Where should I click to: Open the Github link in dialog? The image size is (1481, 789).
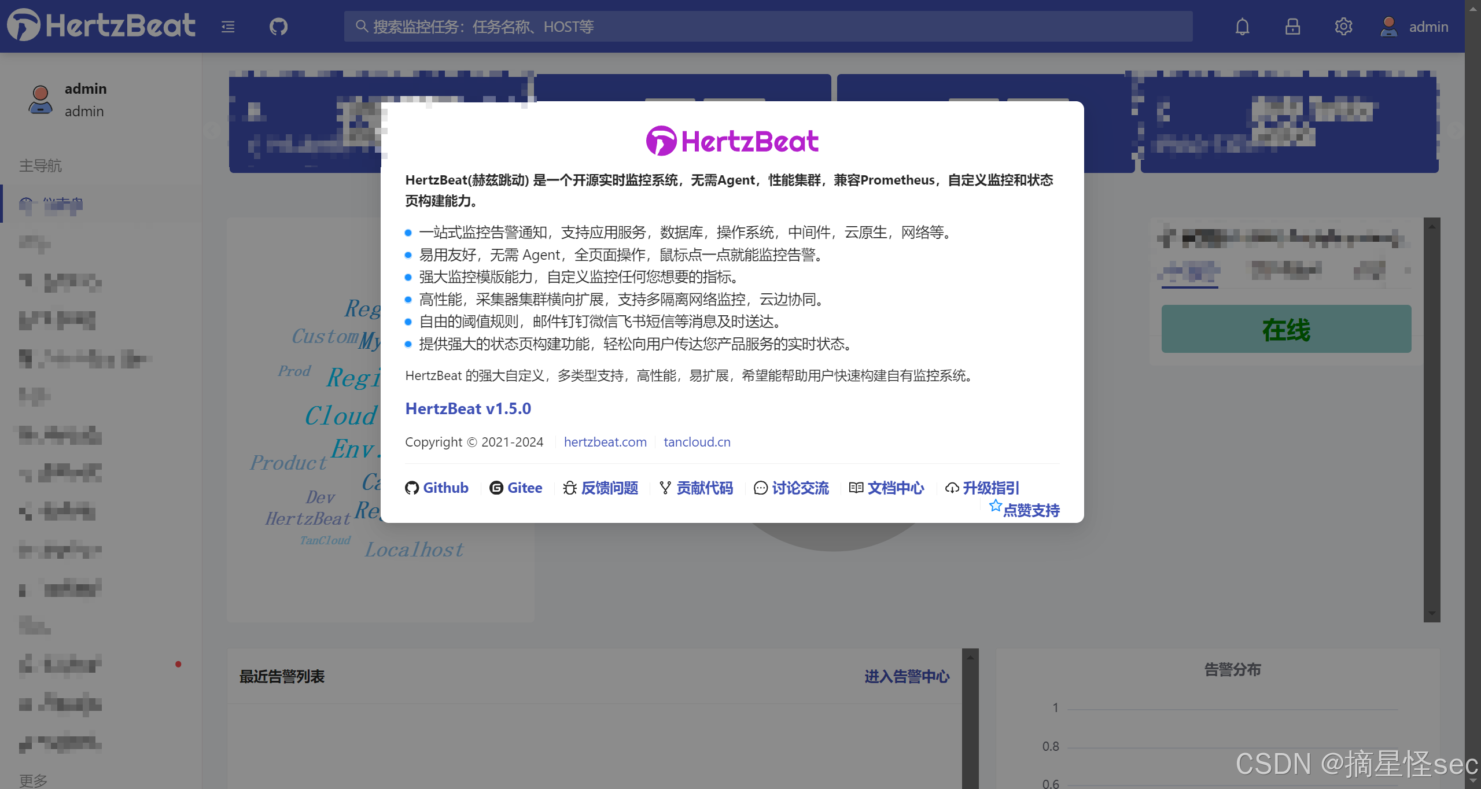[x=437, y=488]
